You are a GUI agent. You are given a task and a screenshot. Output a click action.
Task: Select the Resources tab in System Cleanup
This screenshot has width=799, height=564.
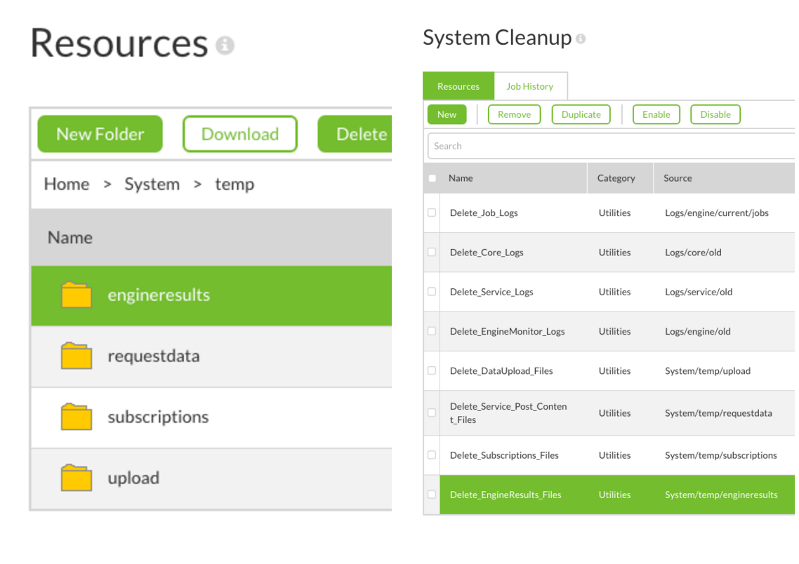point(458,86)
